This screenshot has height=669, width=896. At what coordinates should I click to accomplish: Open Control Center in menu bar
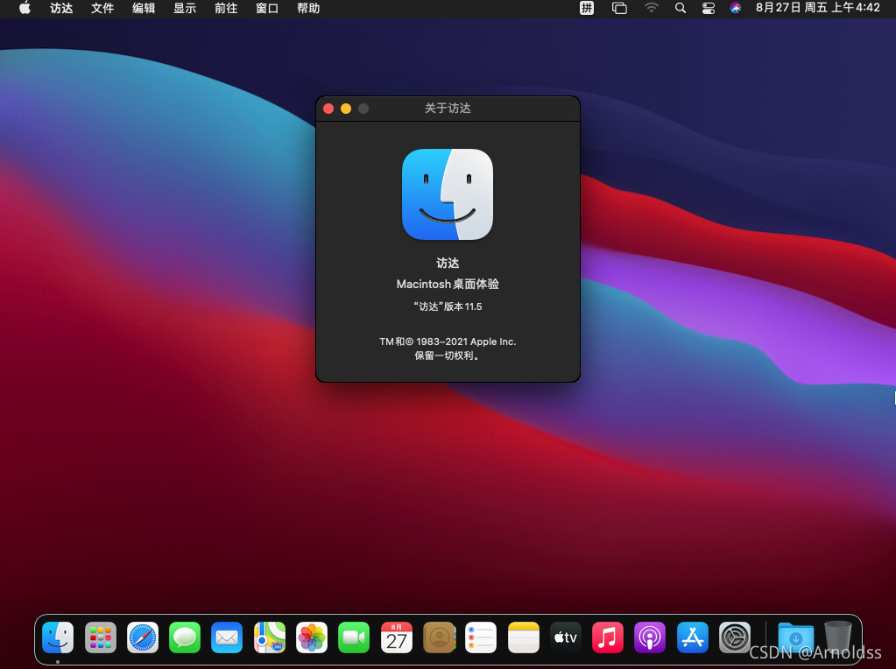tap(709, 8)
